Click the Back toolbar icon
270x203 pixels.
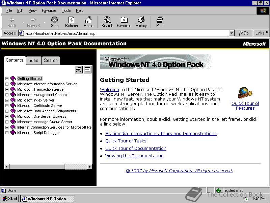[12, 20]
